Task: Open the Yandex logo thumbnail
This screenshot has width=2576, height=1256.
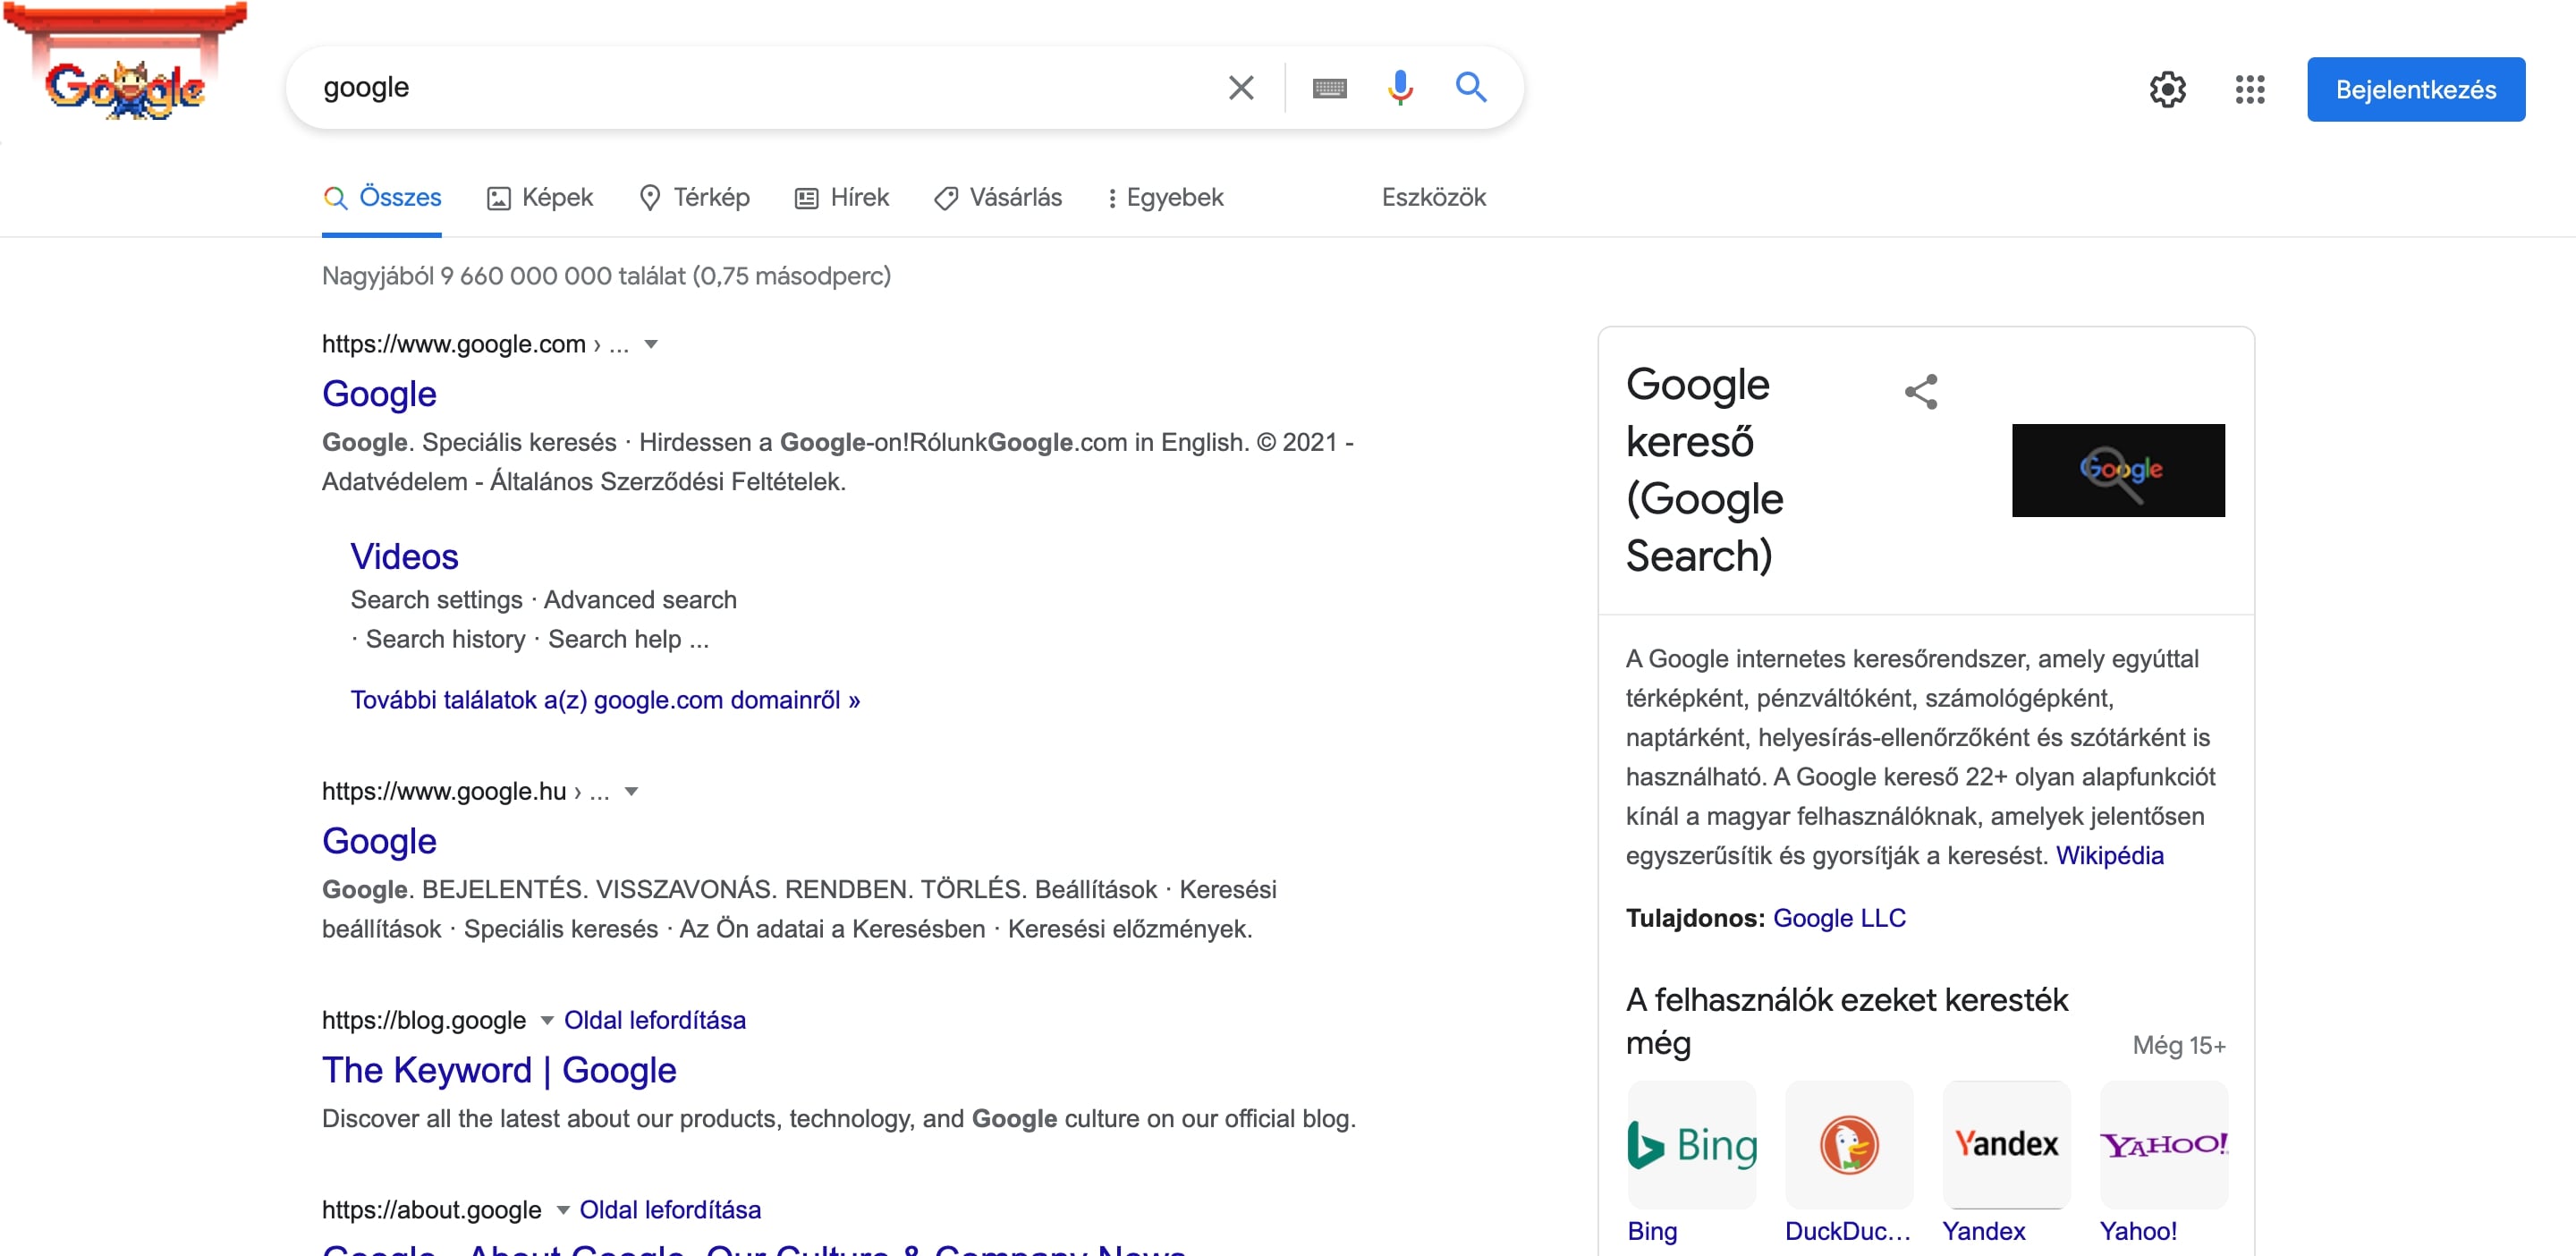Action: 2006,1144
